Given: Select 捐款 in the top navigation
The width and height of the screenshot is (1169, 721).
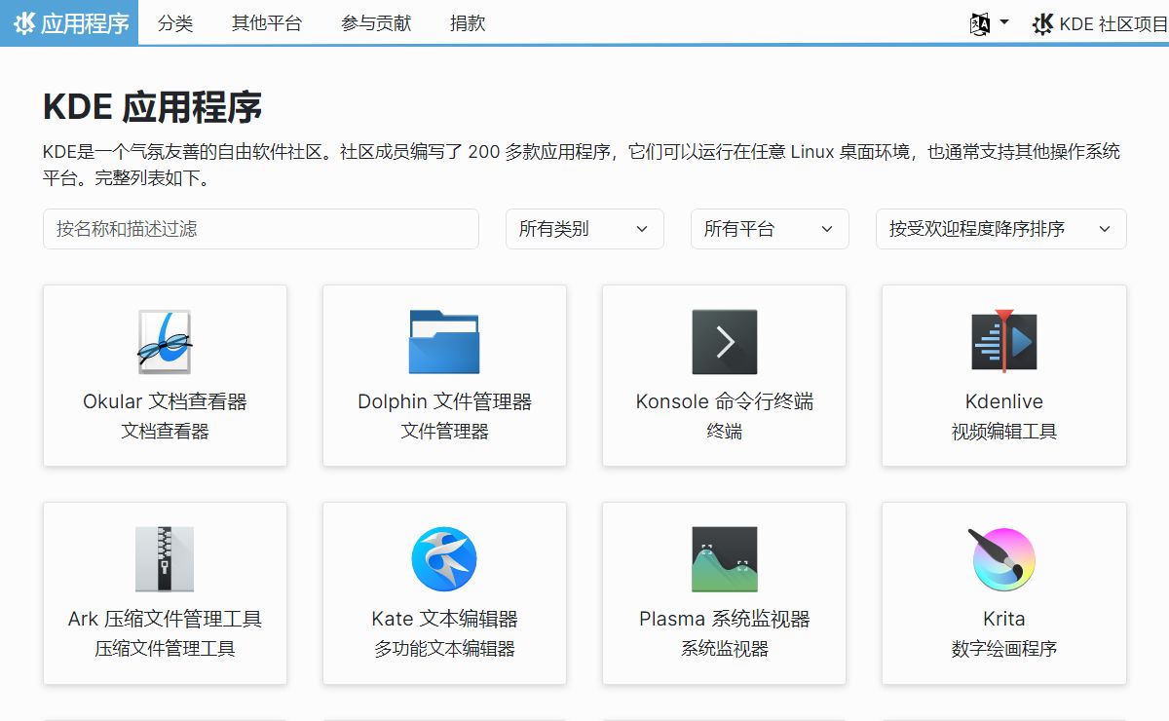Looking at the screenshot, I should click(x=468, y=23).
